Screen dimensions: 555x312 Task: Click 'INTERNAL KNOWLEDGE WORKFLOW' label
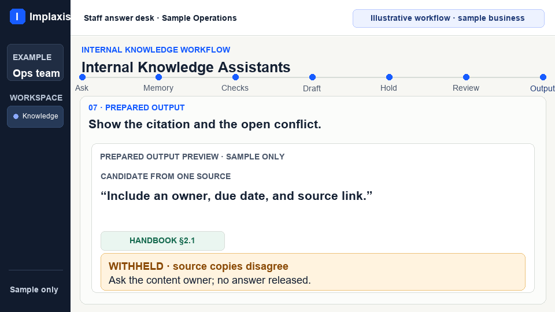156,50
